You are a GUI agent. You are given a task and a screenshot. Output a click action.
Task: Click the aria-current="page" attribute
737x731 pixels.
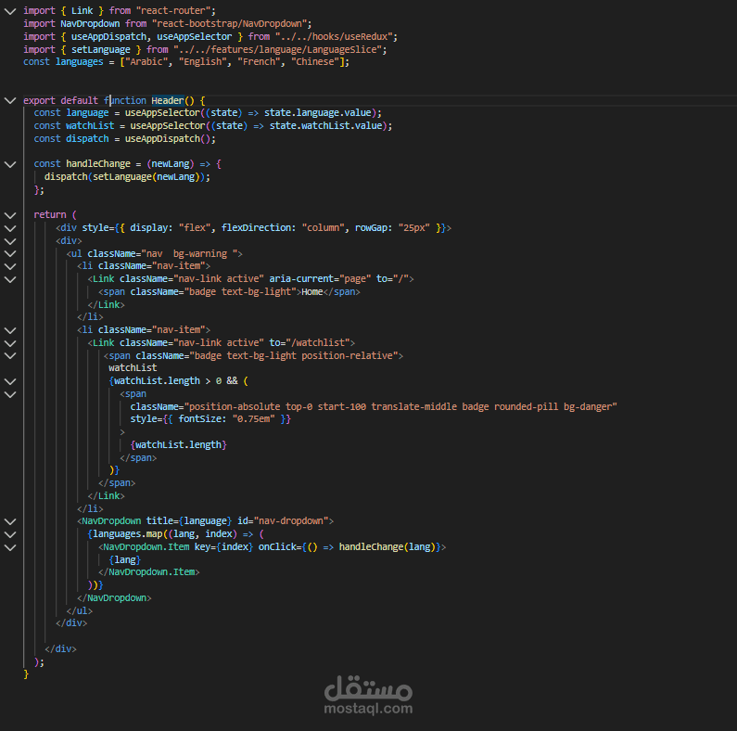(320, 279)
